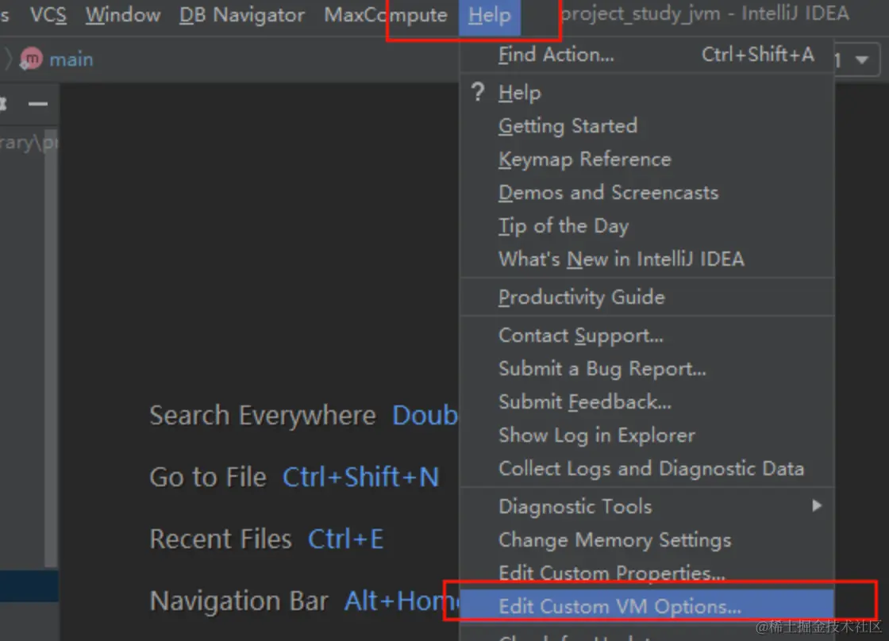The width and height of the screenshot is (889, 641).
Task: Click the question mark icon beside Help
Action: (x=478, y=92)
